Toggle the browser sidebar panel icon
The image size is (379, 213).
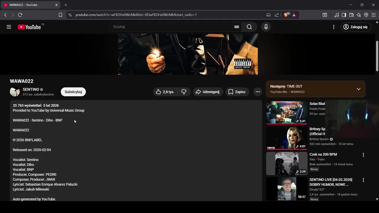click(x=344, y=15)
